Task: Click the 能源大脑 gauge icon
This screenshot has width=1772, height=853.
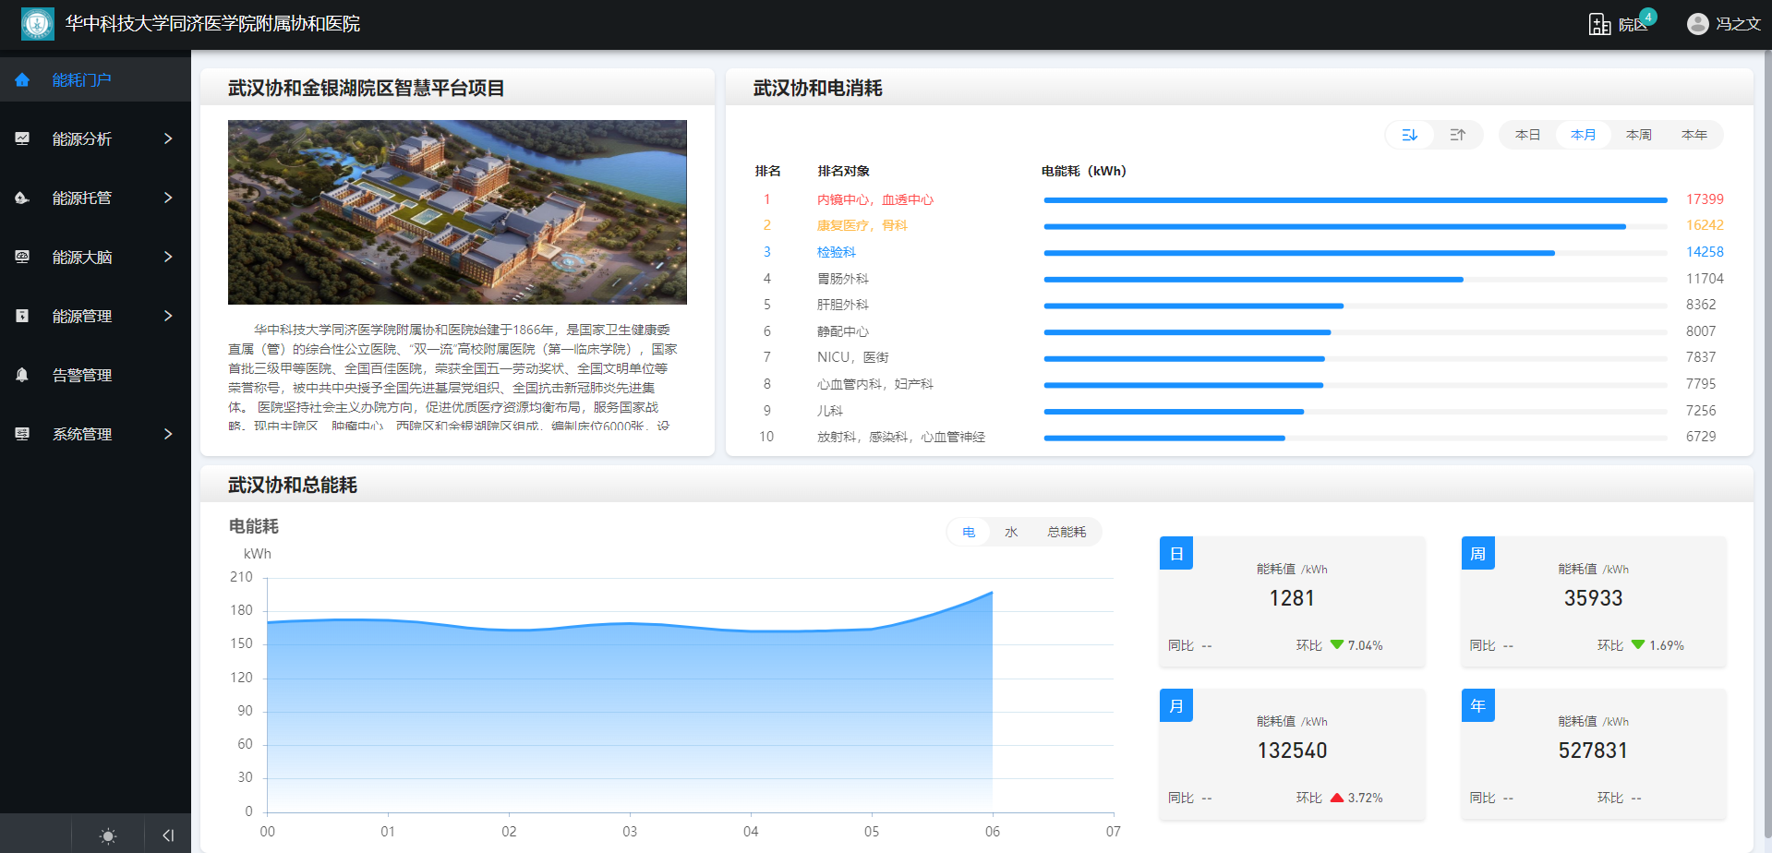Action: [21, 257]
